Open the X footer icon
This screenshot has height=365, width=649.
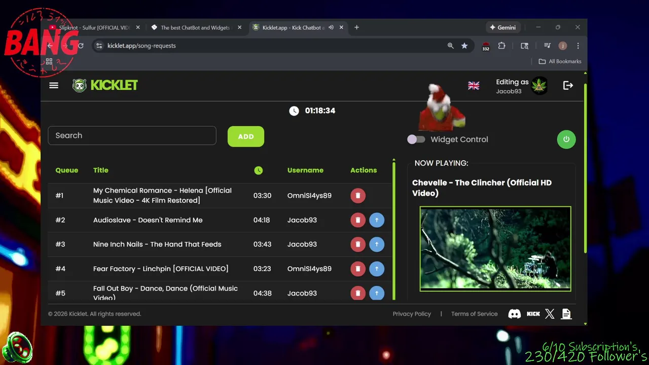tap(550, 314)
